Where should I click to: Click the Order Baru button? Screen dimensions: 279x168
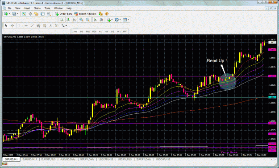tap(63, 14)
